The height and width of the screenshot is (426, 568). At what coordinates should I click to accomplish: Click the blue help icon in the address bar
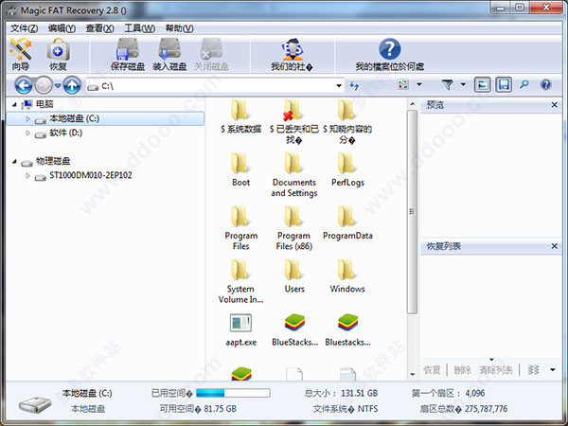pyautogui.click(x=545, y=85)
